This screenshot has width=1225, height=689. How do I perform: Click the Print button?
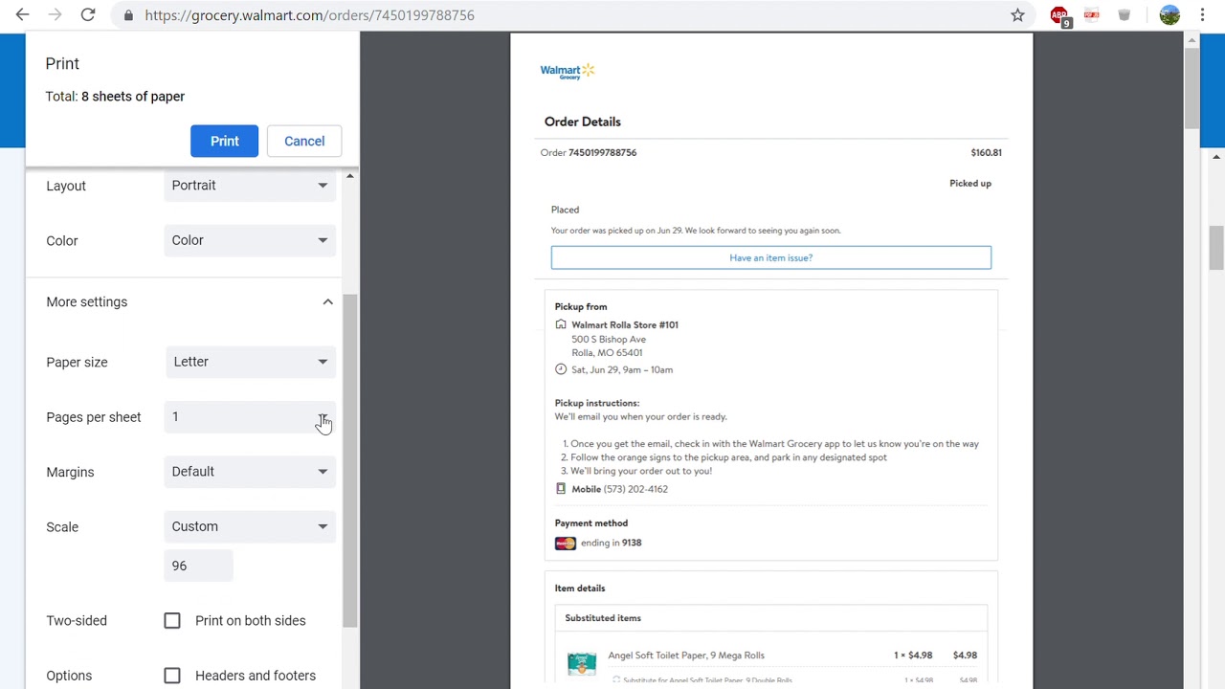point(224,141)
